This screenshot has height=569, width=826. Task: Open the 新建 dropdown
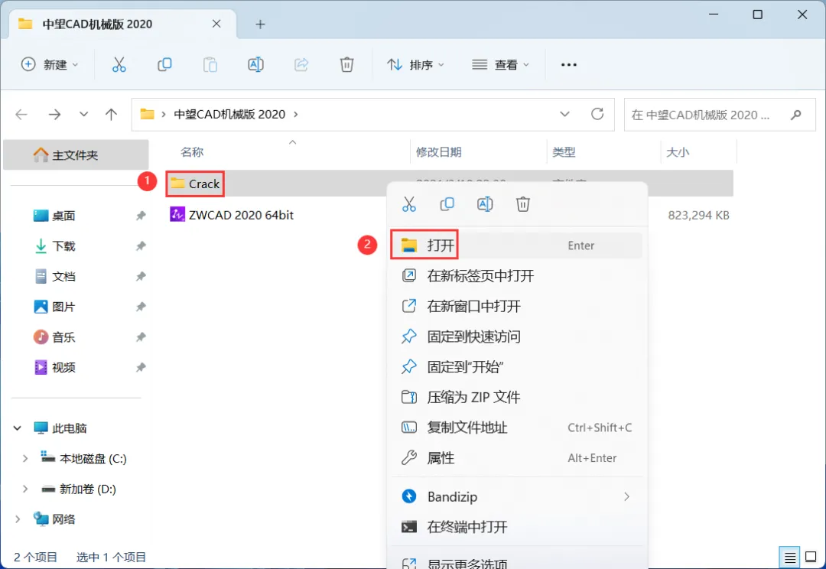[50, 65]
